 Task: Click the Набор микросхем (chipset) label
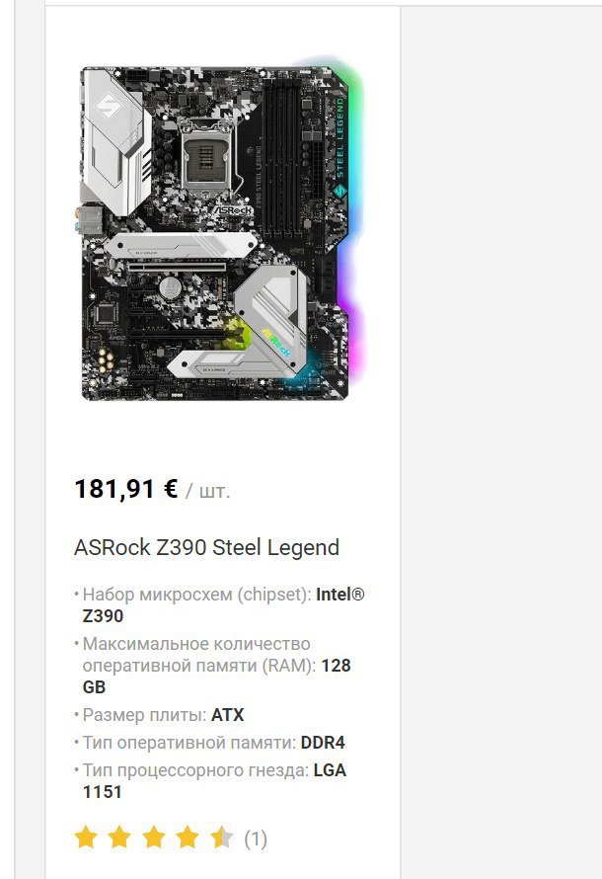pos(196,595)
